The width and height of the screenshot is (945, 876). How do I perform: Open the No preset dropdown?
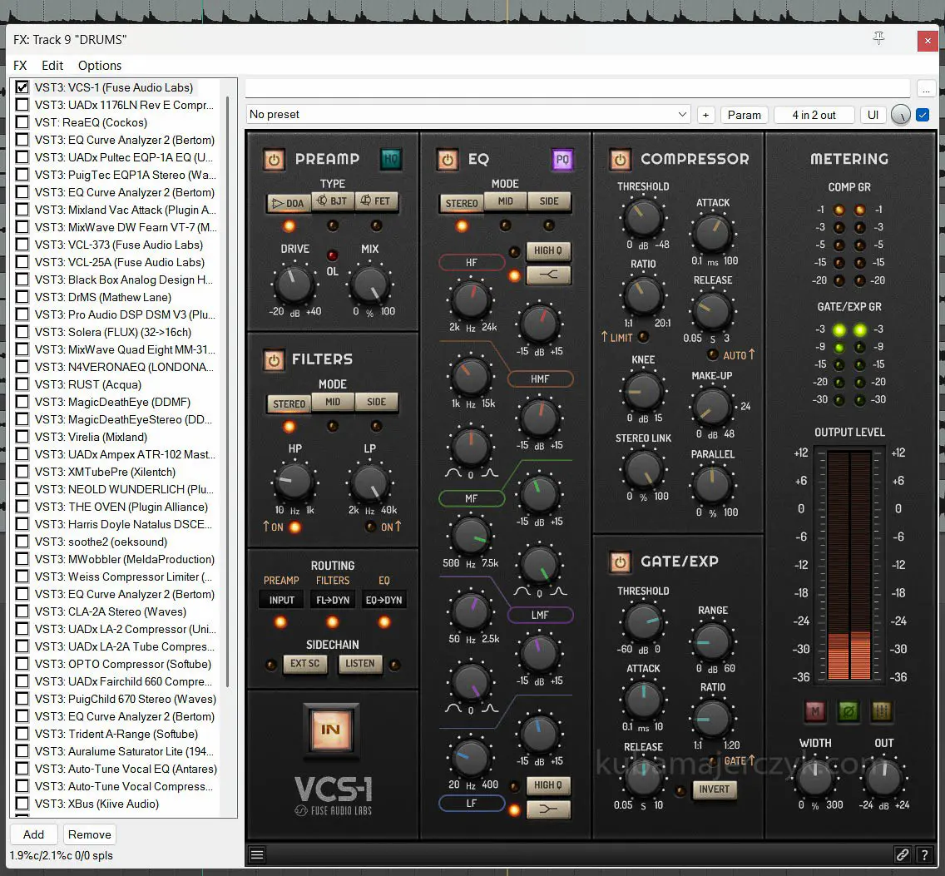(x=468, y=115)
